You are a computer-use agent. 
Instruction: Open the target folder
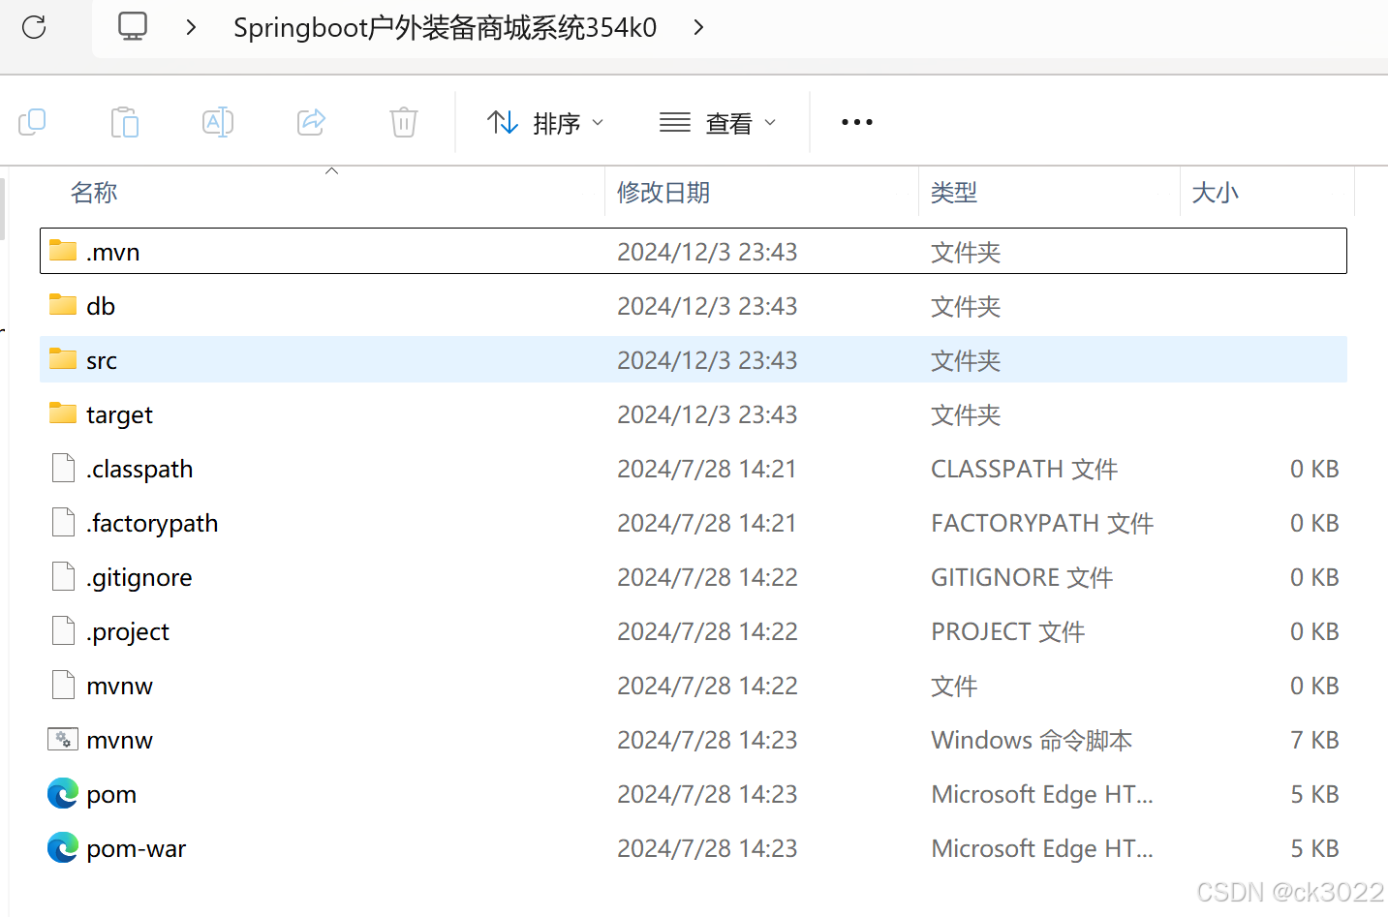pyautogui.click(x=118, y=414)
